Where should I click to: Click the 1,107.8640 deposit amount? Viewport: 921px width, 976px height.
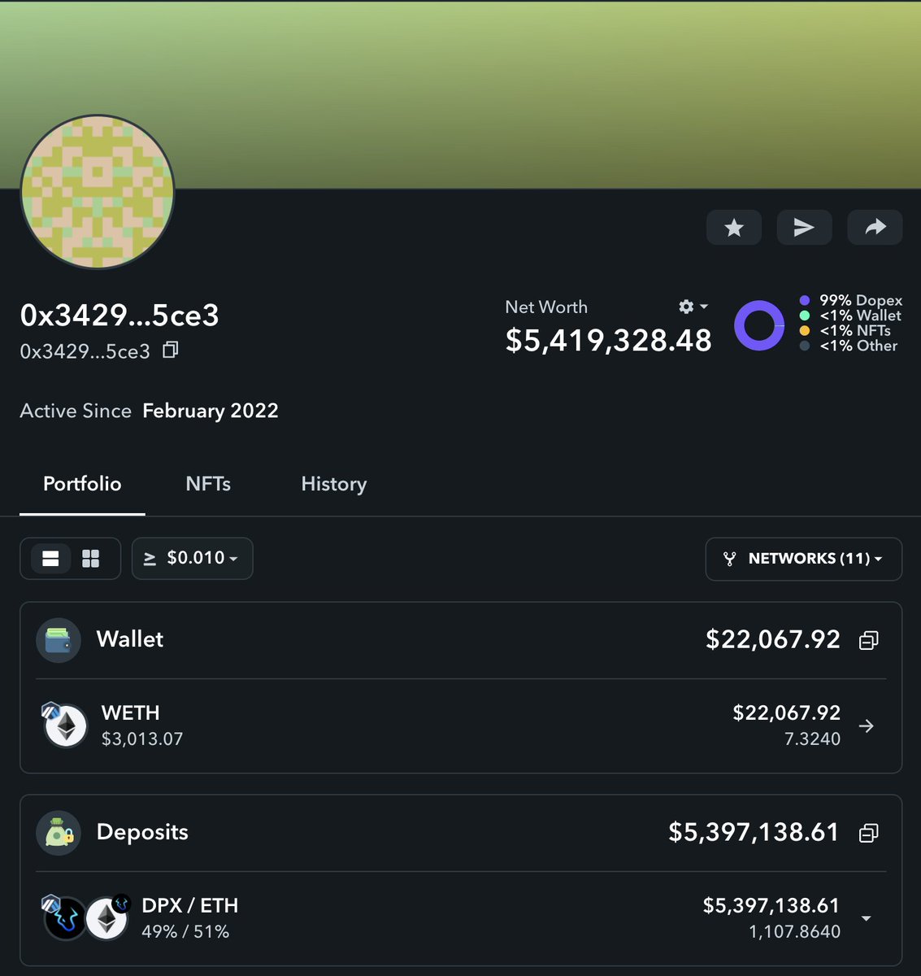pyautogui.click(x=794, y=932)
